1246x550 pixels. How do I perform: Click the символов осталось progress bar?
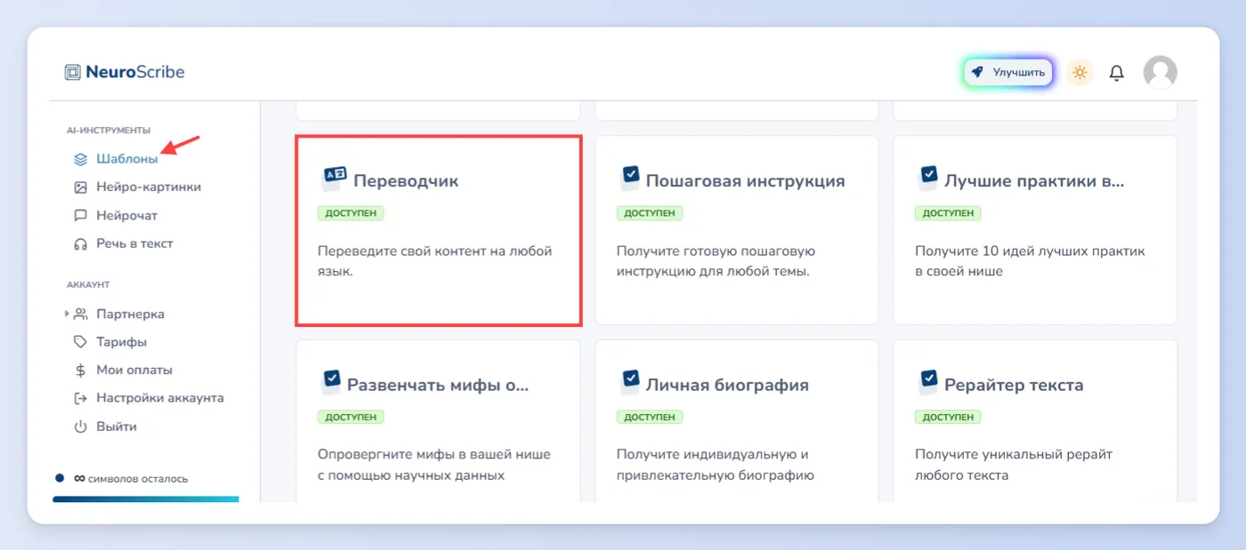(146, 498)
